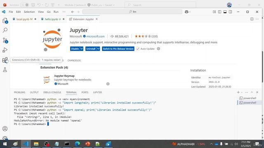Toggle bottom panel layout icon
The height and width of the screenshot is (148, 264).
pyautogui.click(x=225, y=12)
